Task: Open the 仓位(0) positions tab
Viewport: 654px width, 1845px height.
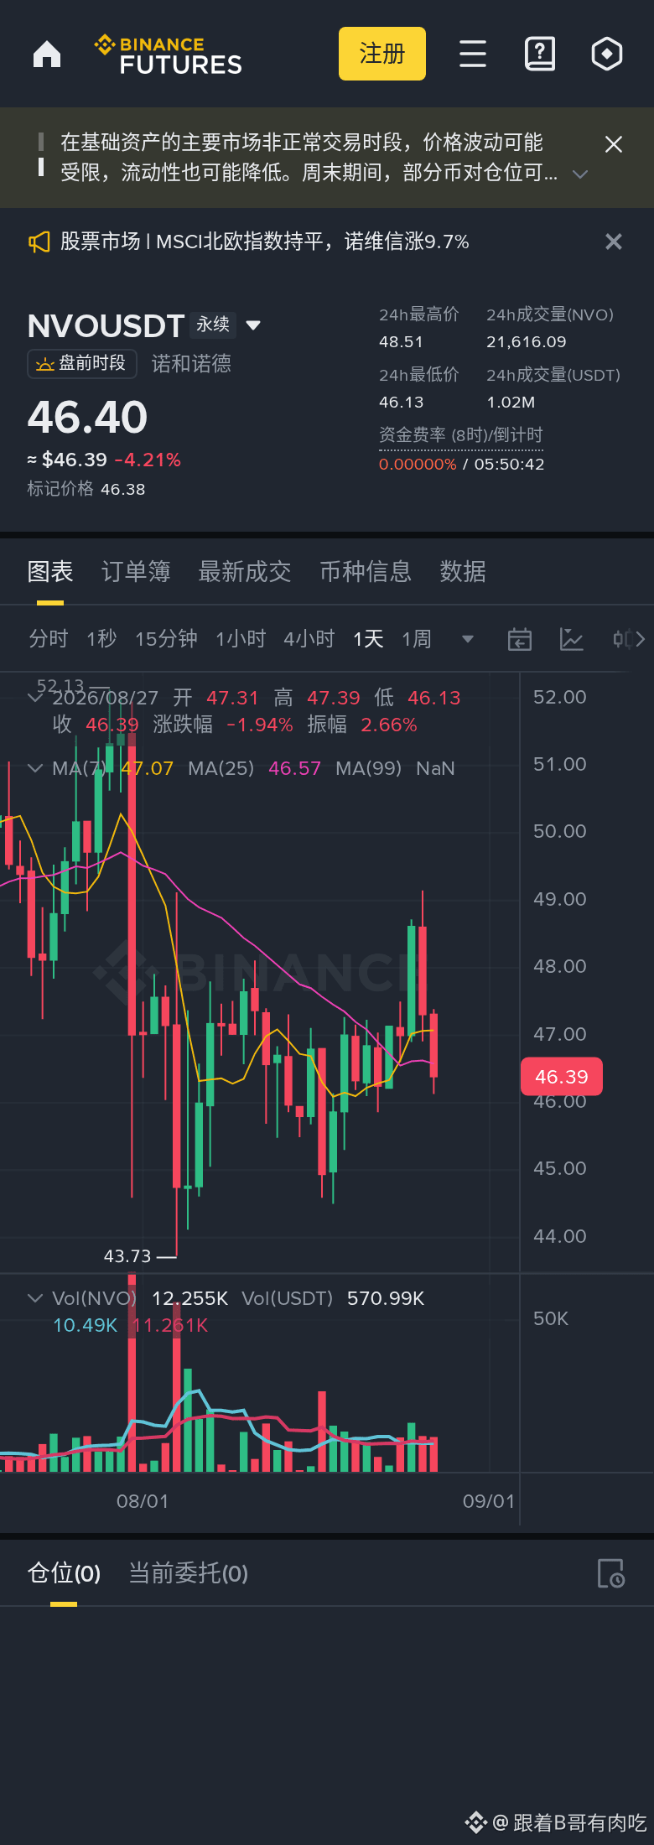Action: [x=64, y=1573]
